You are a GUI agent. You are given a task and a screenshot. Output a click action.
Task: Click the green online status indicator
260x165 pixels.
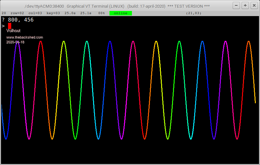120,13
